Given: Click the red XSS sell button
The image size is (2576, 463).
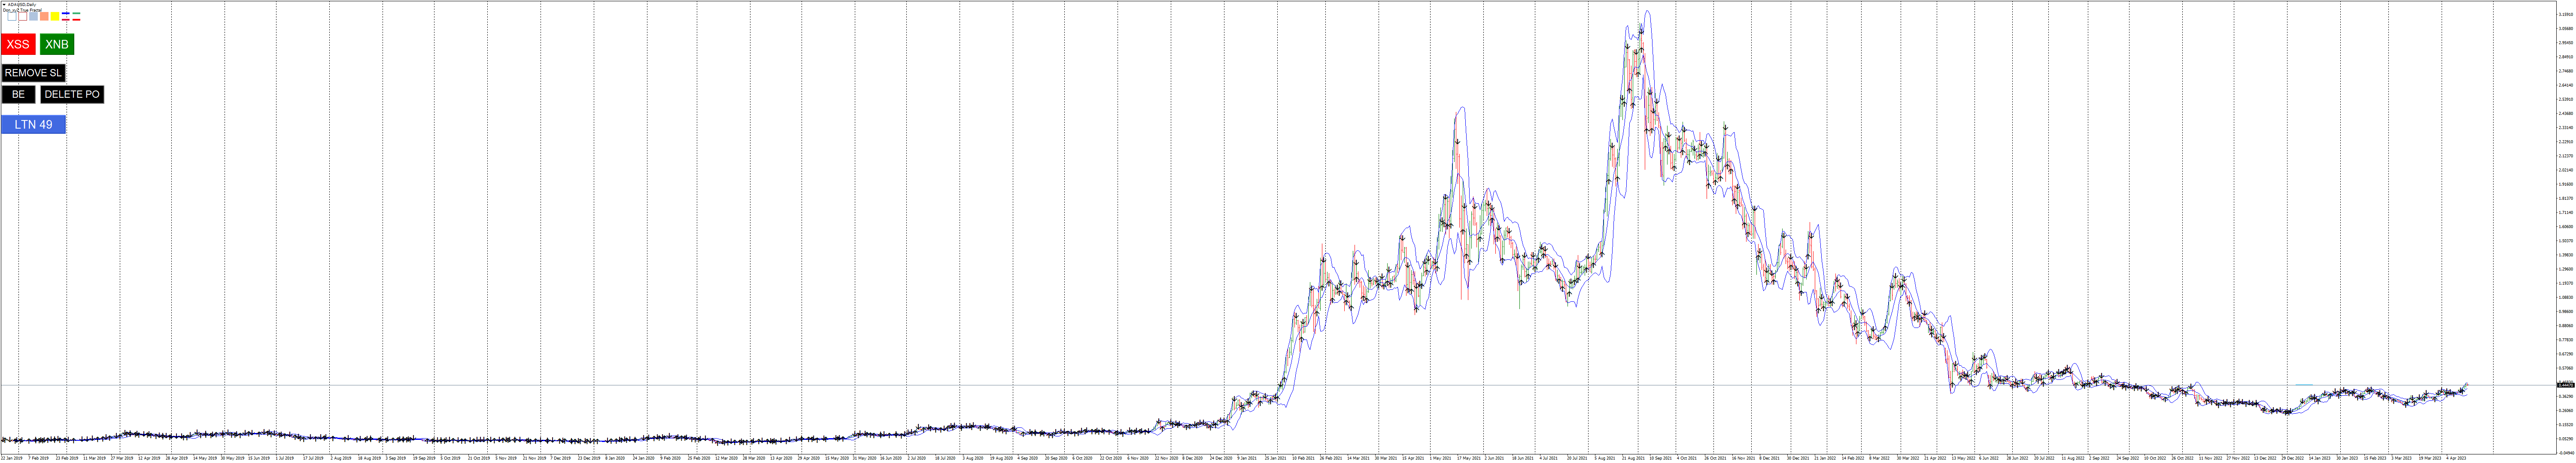Looking at the screenshot, I should (18, 44).
